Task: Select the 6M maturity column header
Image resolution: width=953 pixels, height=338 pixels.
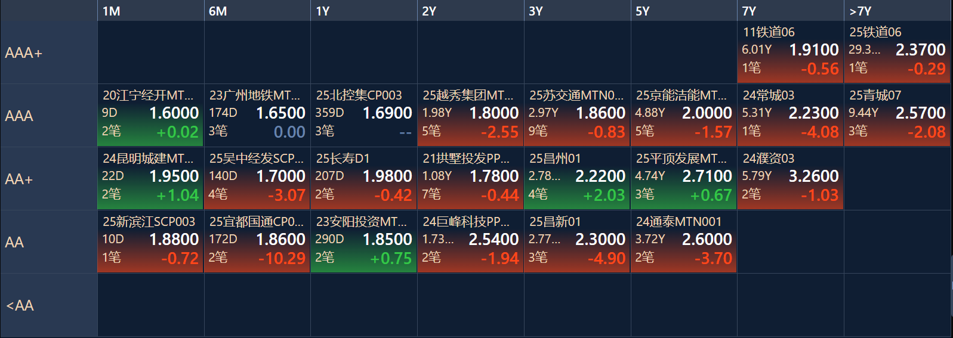Action: pyautogui.click(x=257, y=11)
